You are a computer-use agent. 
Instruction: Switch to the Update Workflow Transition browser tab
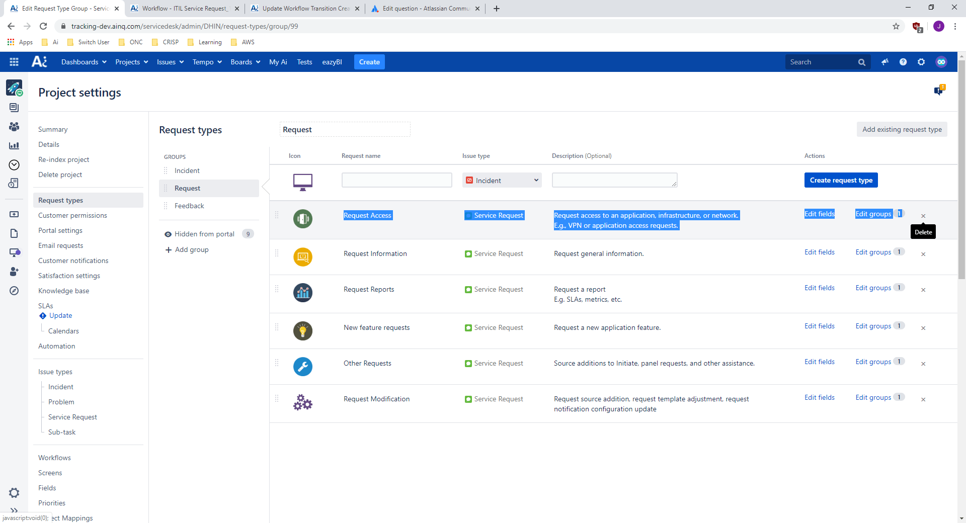pos(302,9)
